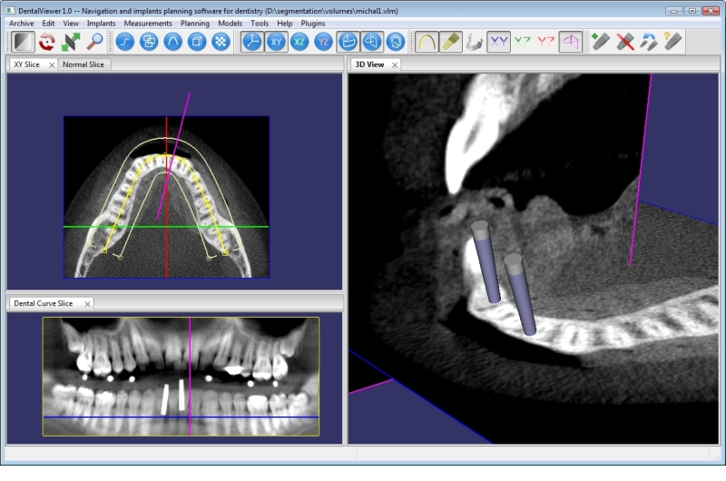Toggle the blue round XZ slice button

[300, 42]
